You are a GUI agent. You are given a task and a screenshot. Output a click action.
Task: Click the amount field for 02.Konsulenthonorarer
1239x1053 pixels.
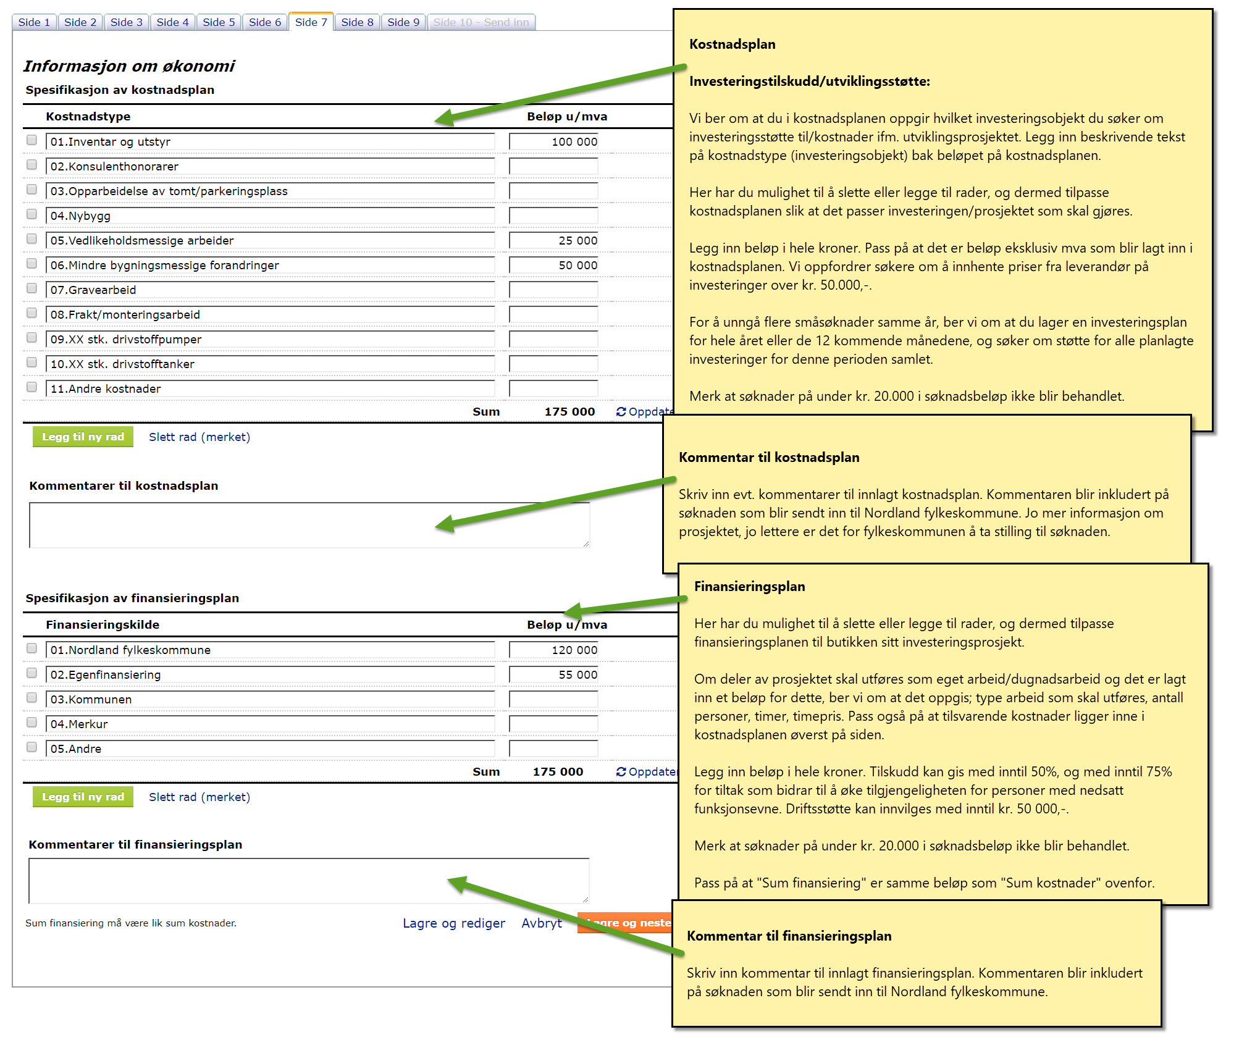click(553, 166)
